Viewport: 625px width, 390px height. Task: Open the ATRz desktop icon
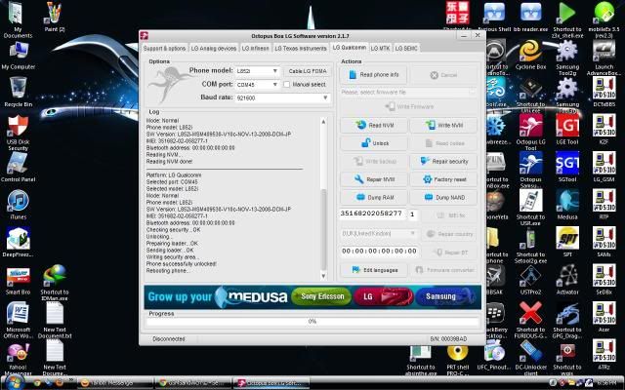coord(604,354)
